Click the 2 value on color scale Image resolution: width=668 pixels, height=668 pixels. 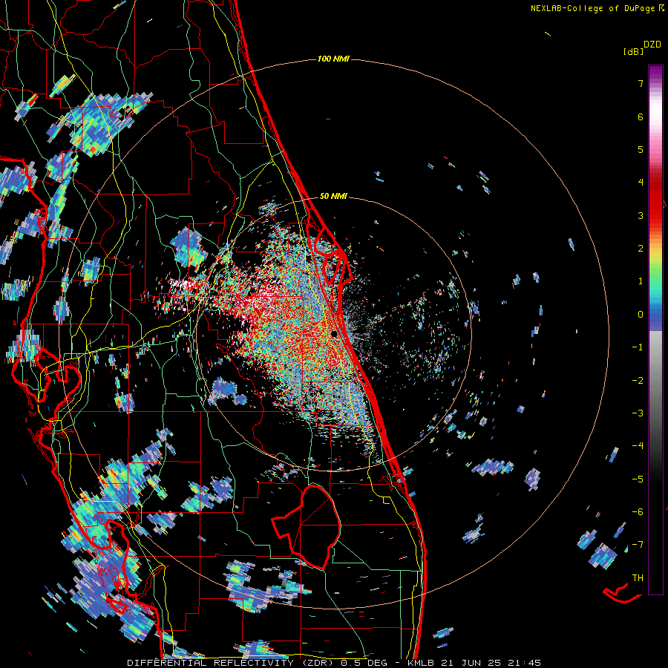(641, 249)
